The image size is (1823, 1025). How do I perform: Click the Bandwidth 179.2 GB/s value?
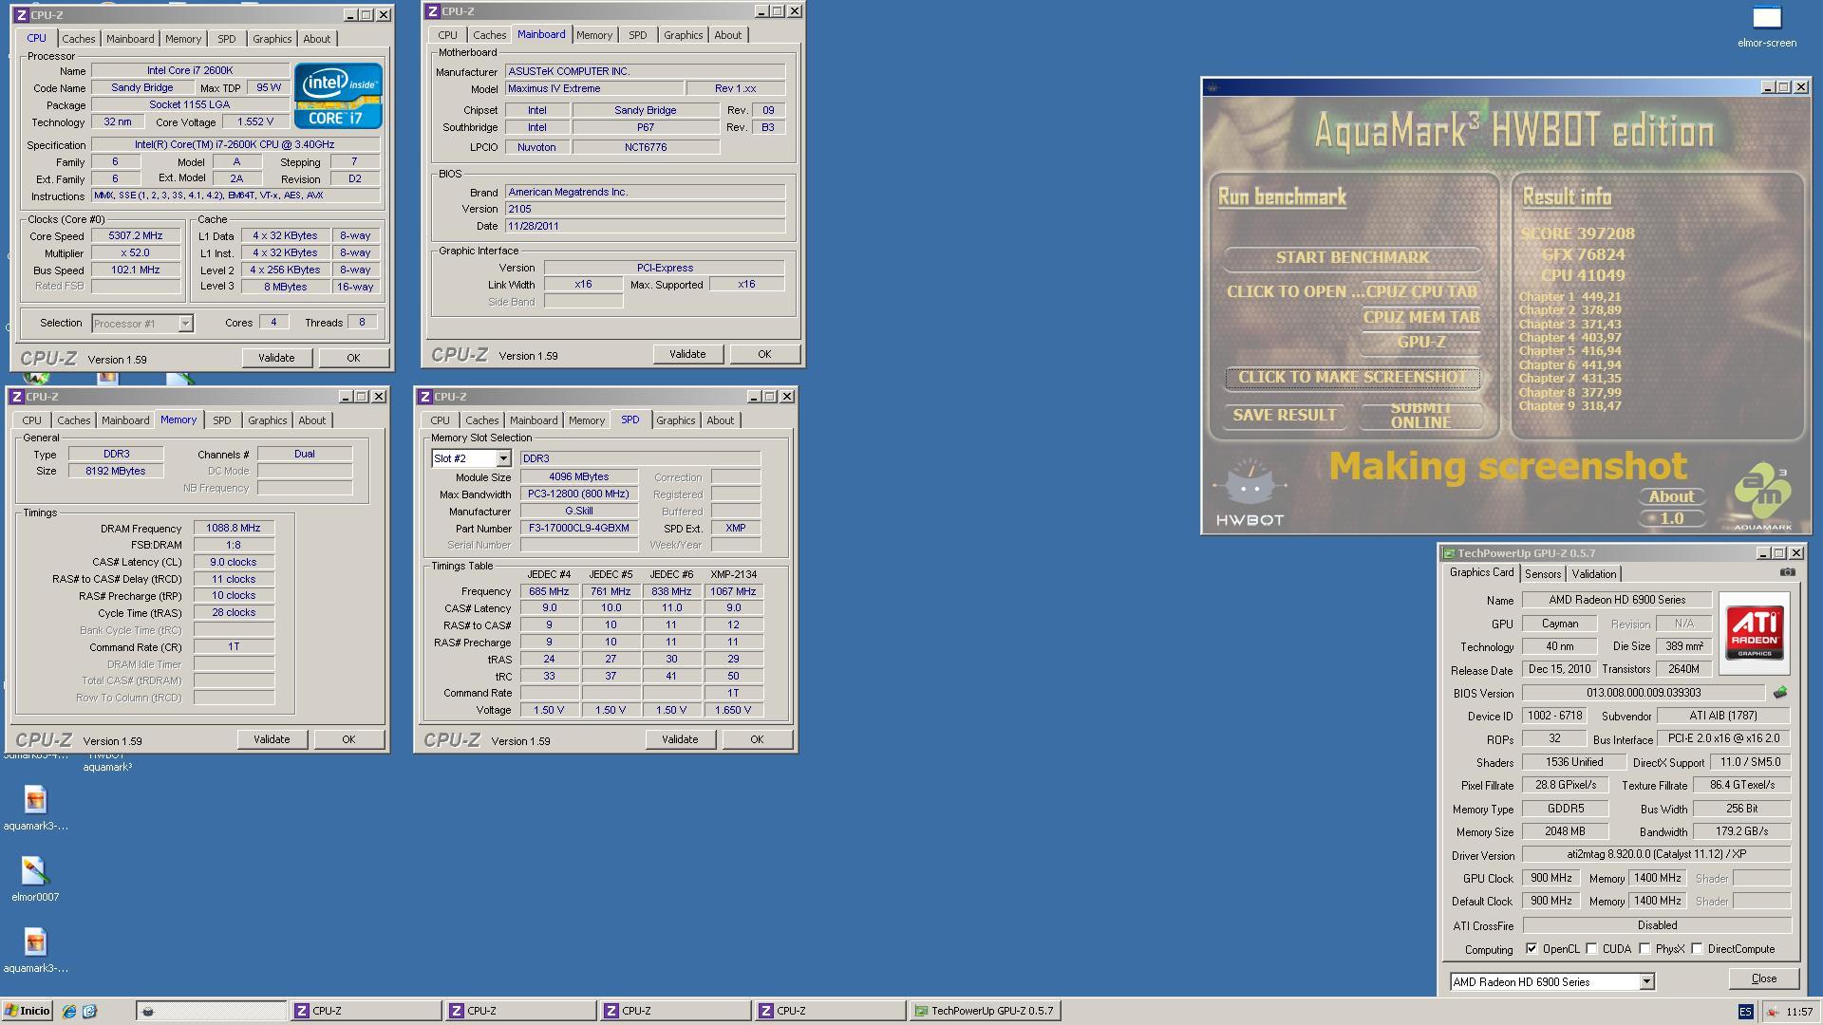point(1741,831)
